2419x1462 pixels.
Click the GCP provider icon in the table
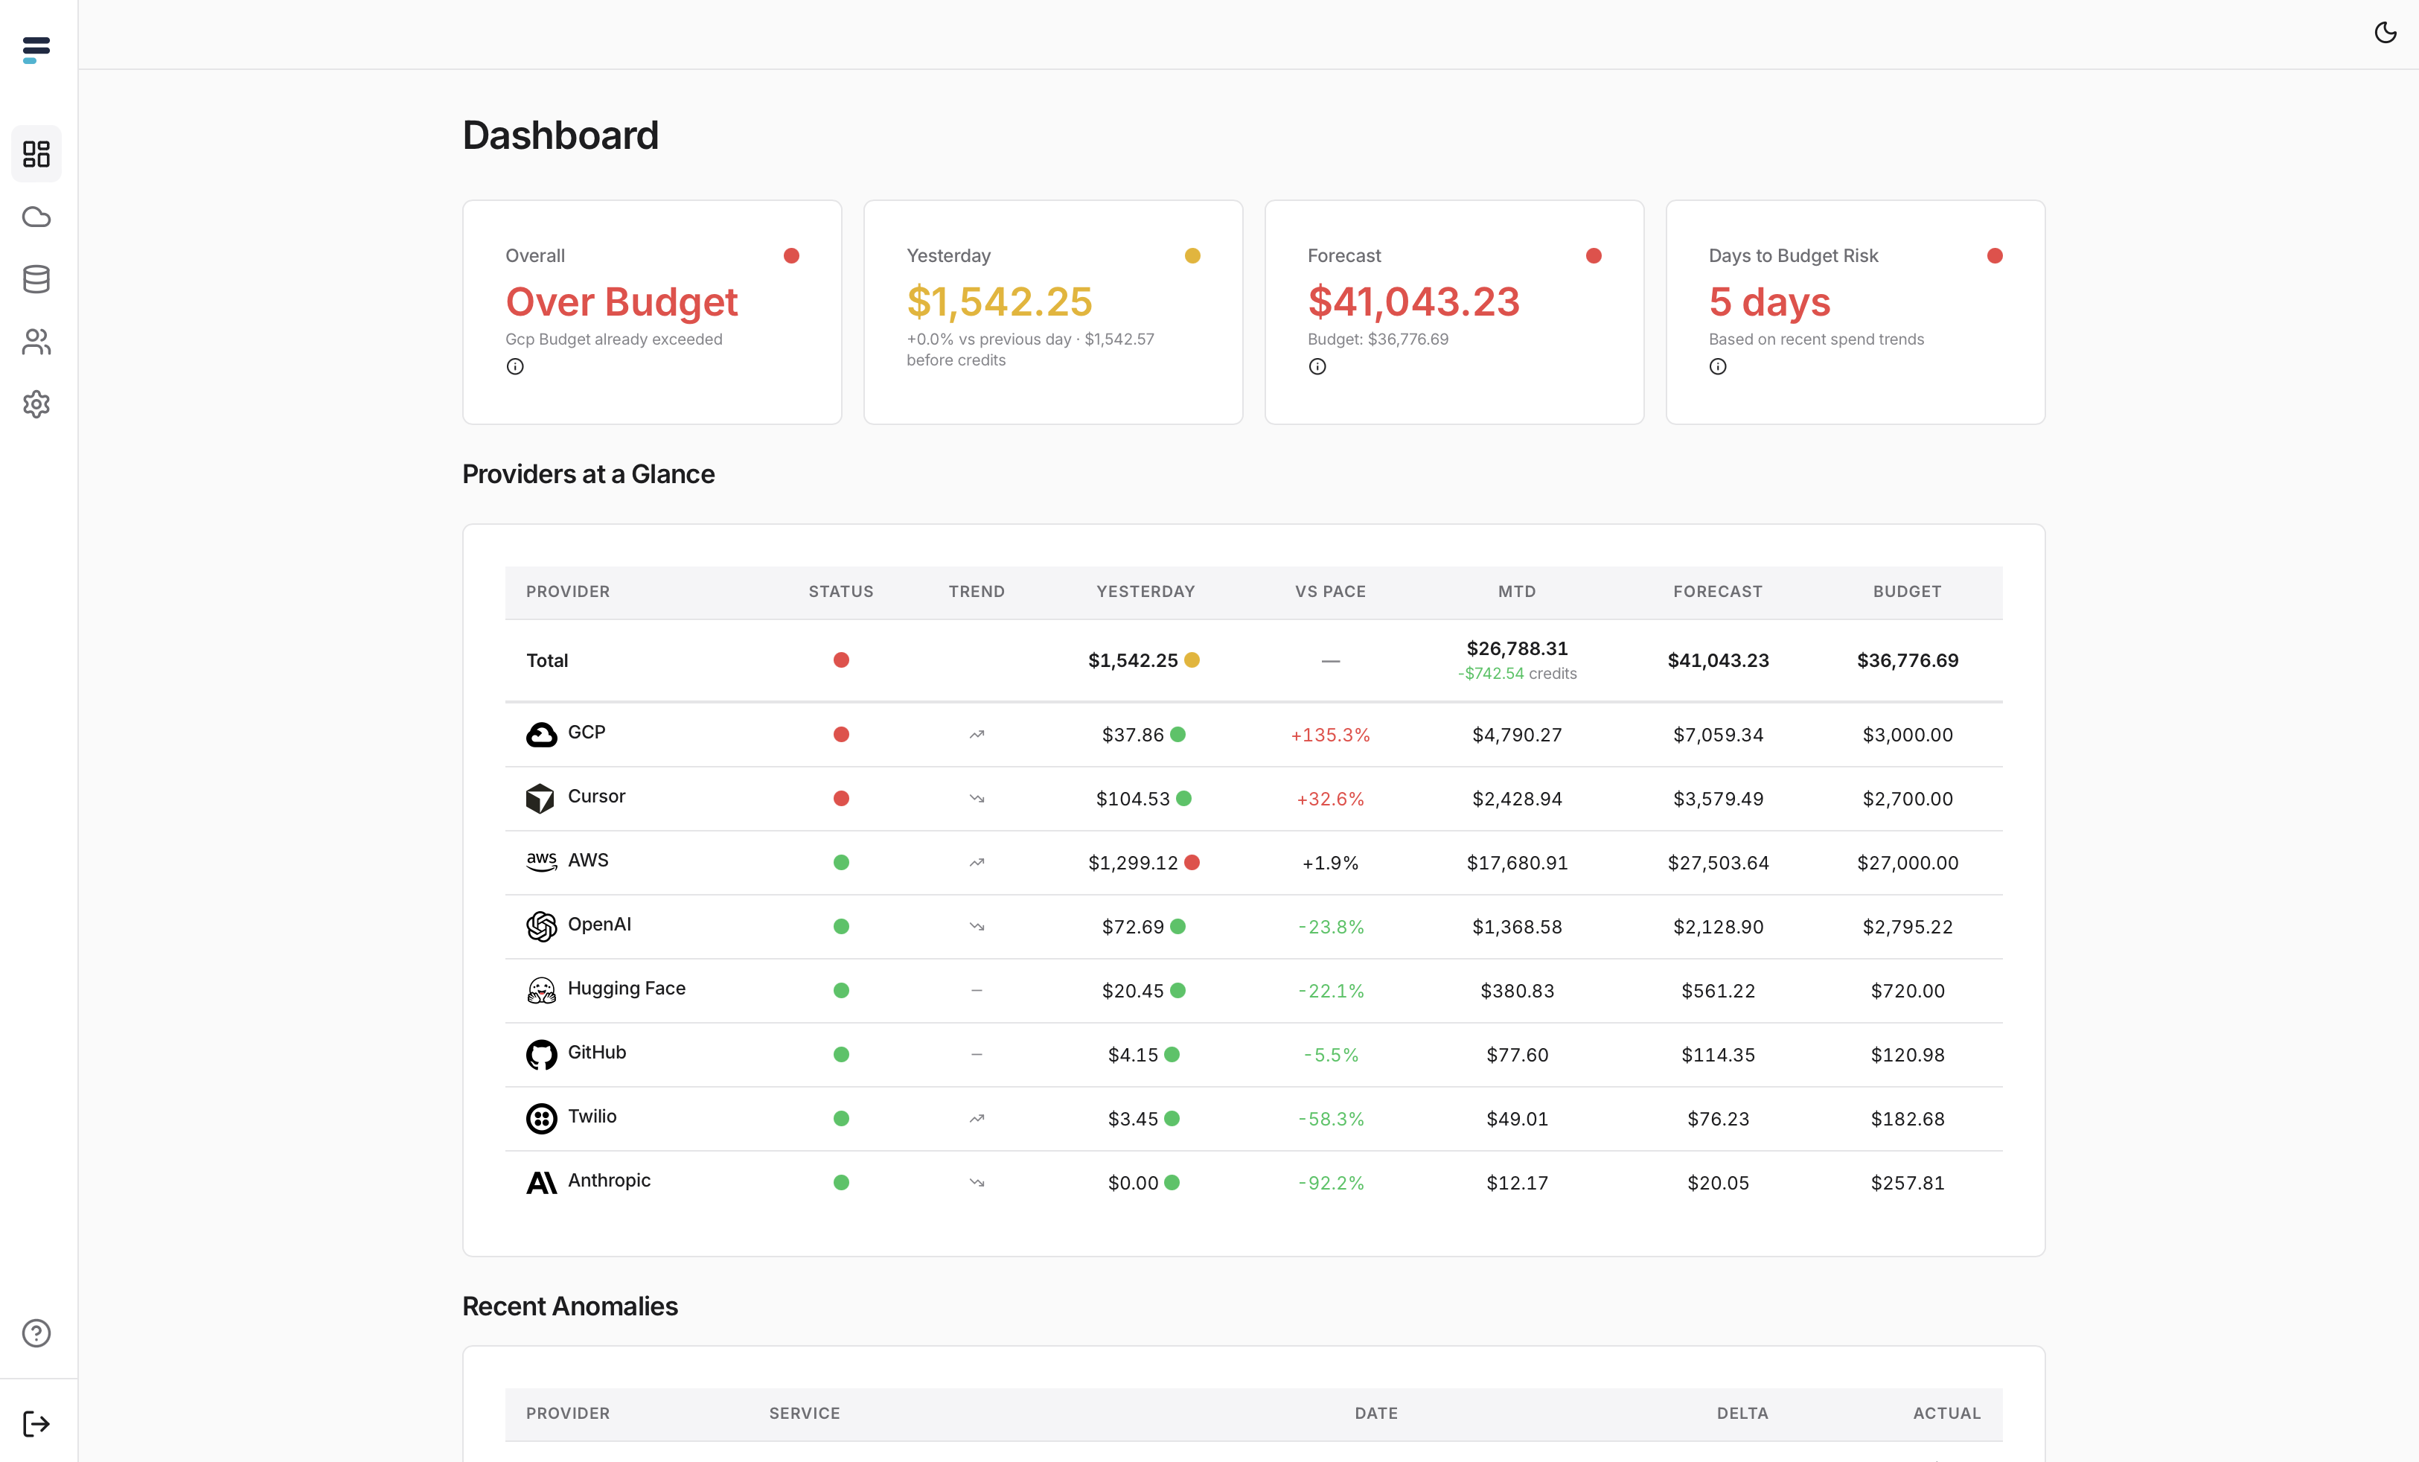[541, 733]
